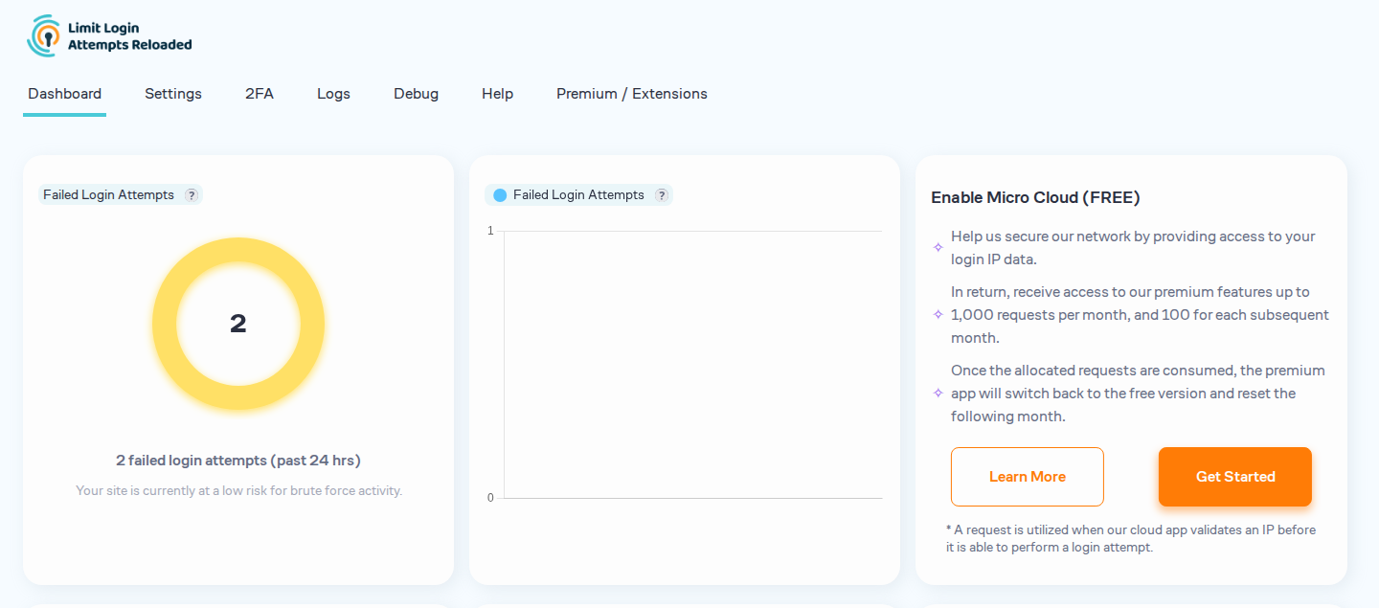Open the Settings tab
Viewport: 1379px width, 608px height.
click(x=173, y=94)
